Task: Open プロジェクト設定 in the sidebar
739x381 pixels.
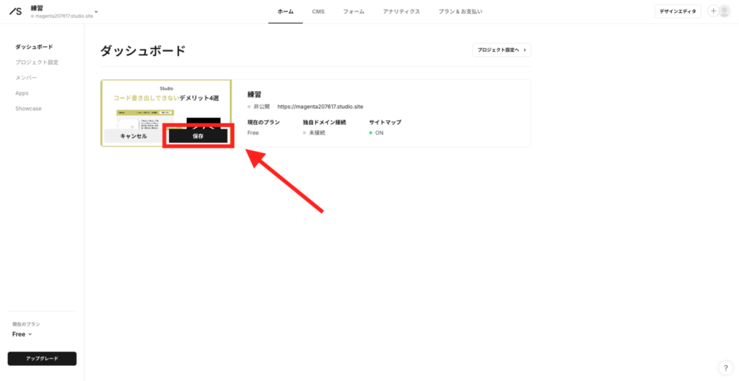Action: tap(37, 62)
